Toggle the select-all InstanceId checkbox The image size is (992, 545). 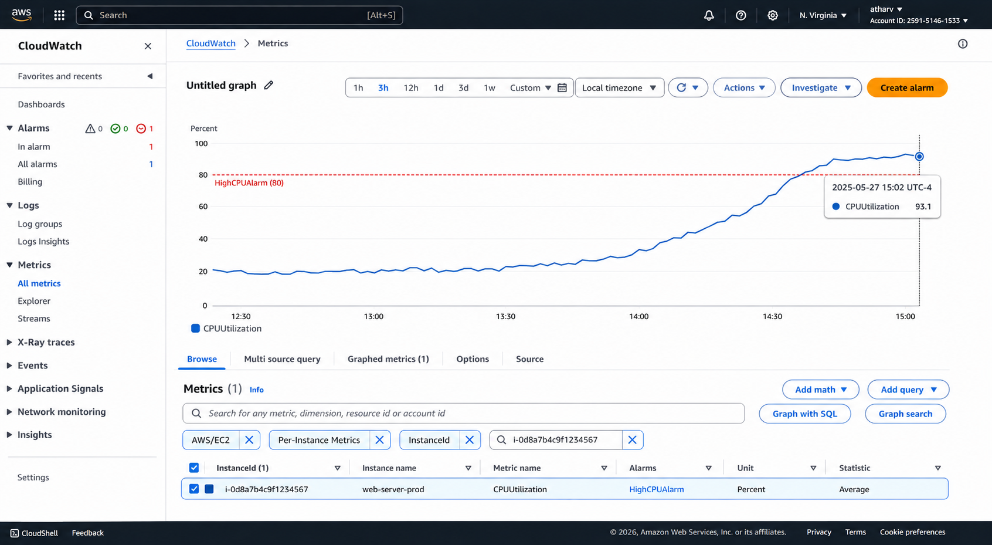tap(194, 468)
